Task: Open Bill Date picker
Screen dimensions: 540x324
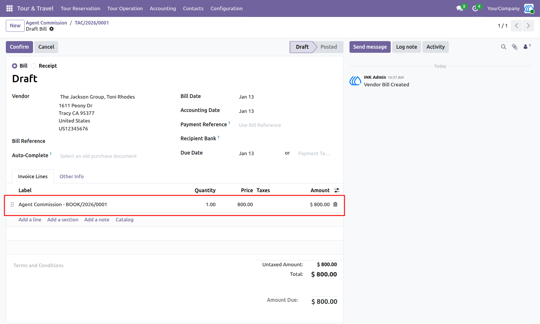Action: (x=288, y=97)
